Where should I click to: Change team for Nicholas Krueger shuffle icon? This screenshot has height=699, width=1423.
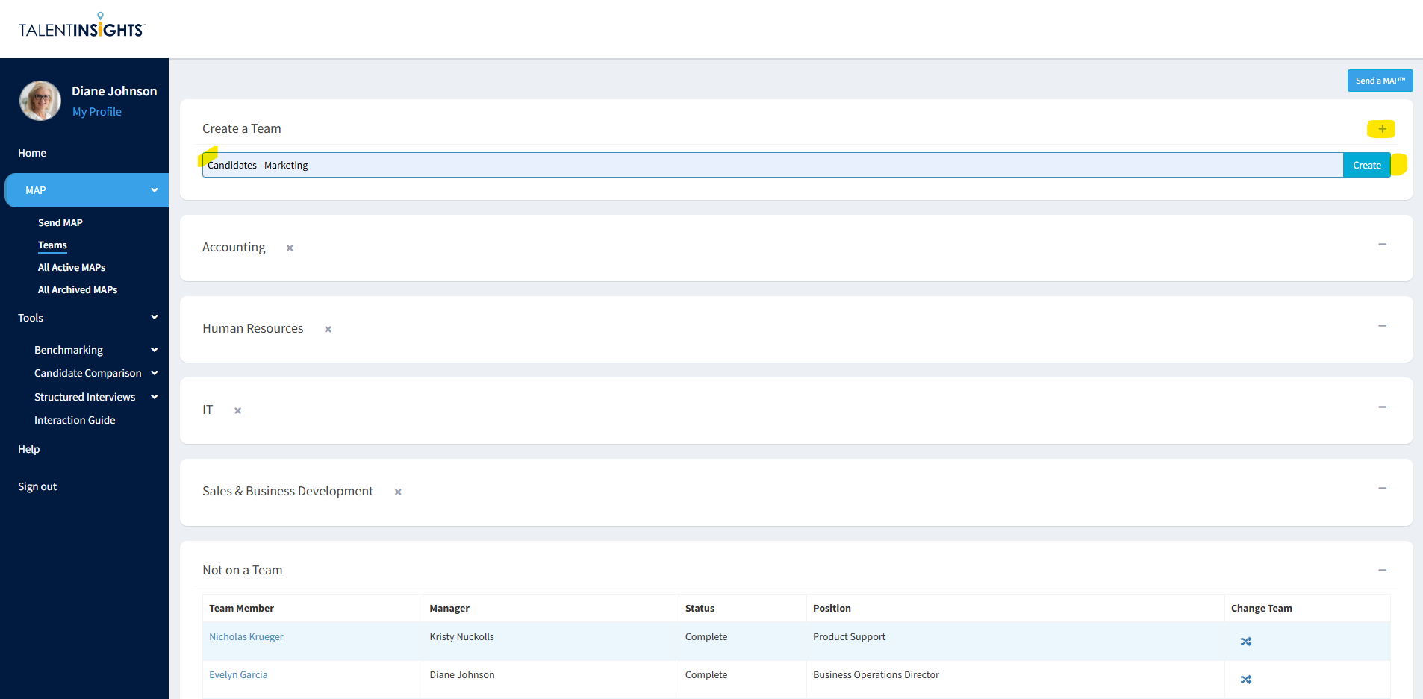(x=1245, y=642)
